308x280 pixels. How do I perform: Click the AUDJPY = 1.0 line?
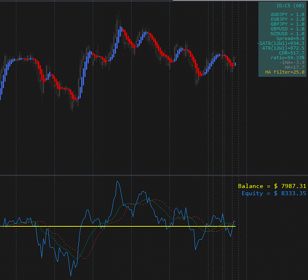(x=287, y=14)
